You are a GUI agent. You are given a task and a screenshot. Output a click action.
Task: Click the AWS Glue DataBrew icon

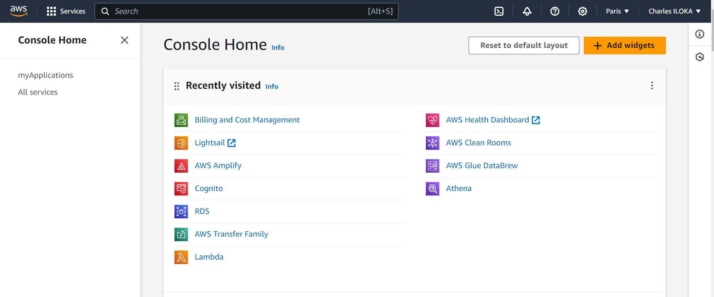click(433, 166)
